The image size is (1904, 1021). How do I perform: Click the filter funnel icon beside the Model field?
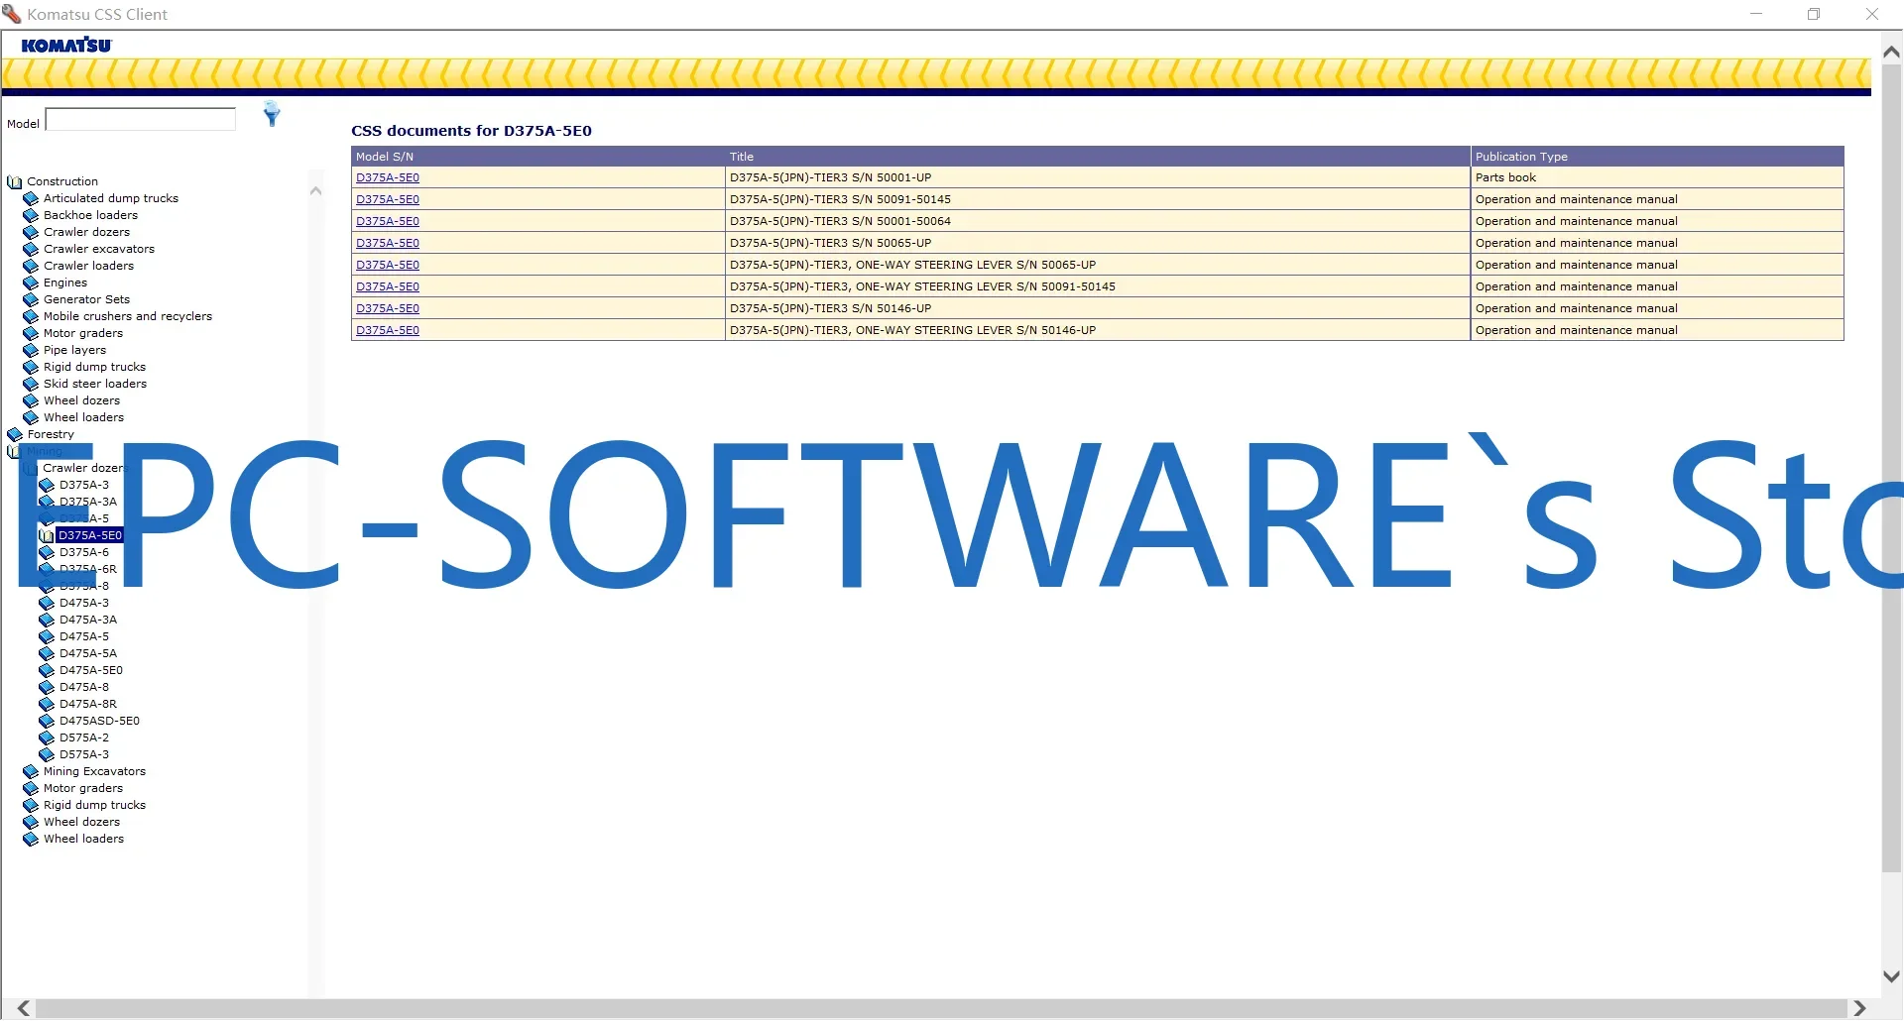coord(272,114)
